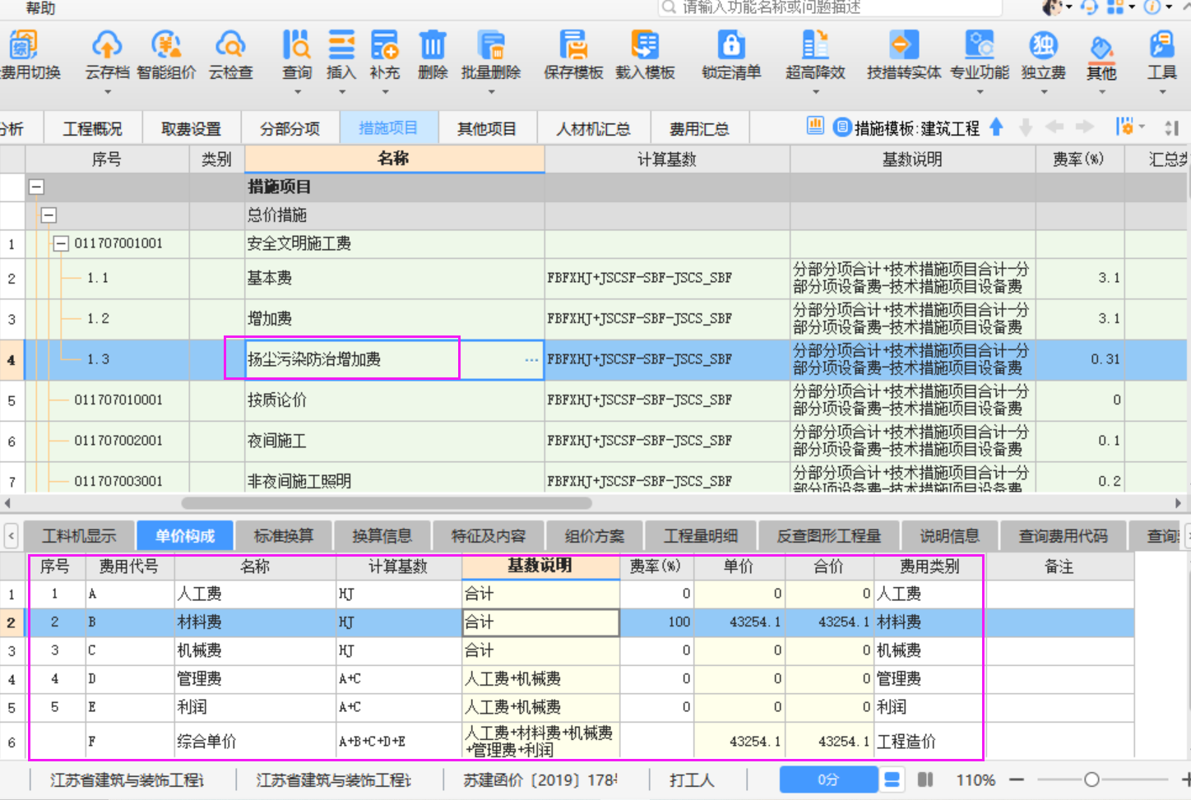Open column display settings icon

pos(1125,127)
